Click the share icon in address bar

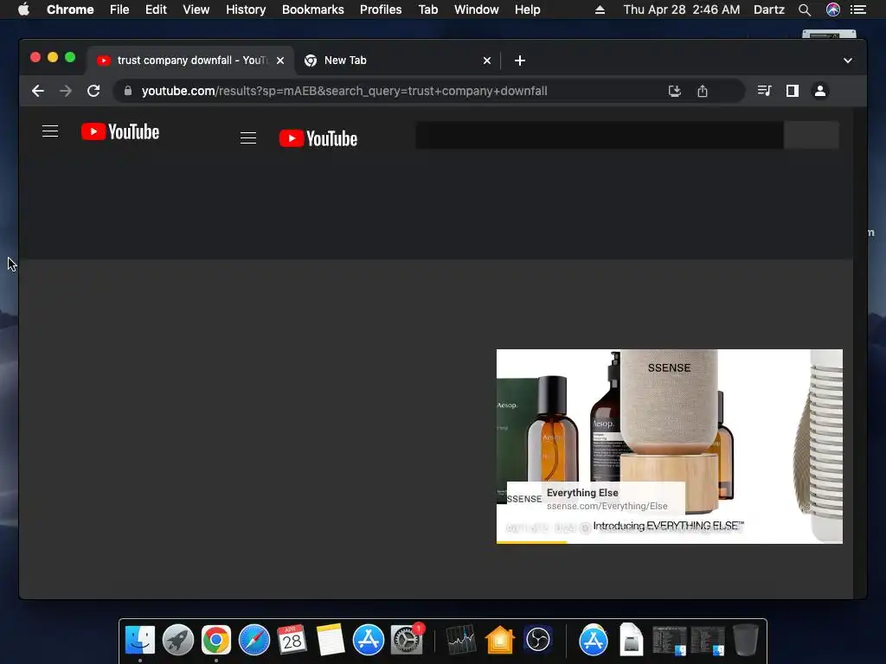(x=703, y=91)
